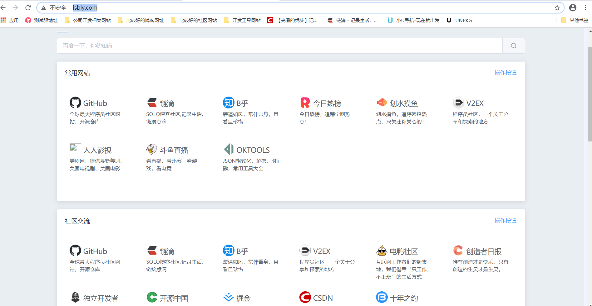
Task: Reload the page with browser refresh icon
Action: click(x=28, y=7)
